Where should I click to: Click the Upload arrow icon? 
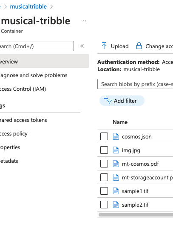[x=104, y=46]
